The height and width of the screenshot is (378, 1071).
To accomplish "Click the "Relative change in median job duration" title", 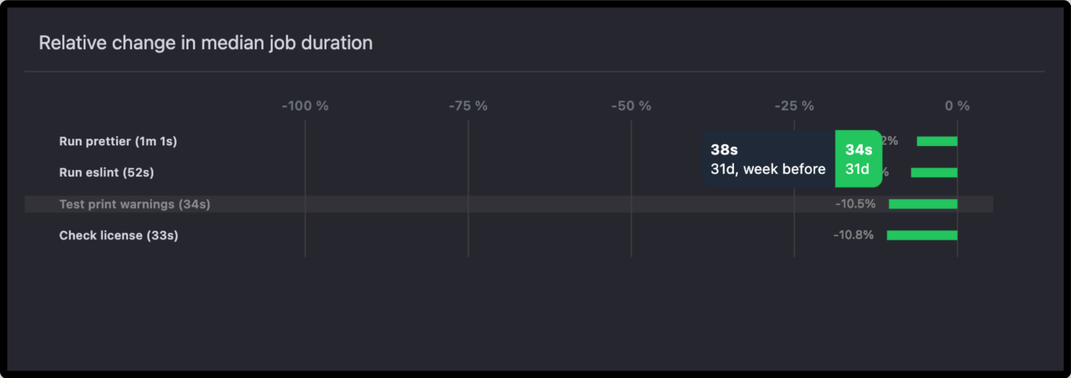I will pyautogui.click(x=206, y=43).
